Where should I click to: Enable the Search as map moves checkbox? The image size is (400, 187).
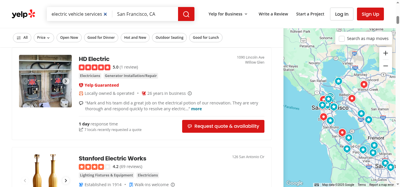[x=342, y=39]
